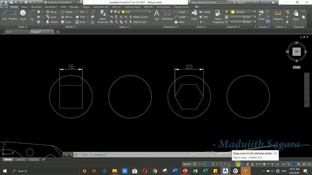Viewport: 312px width, 175px height.
Task: Click Create block
Action: 205,12
